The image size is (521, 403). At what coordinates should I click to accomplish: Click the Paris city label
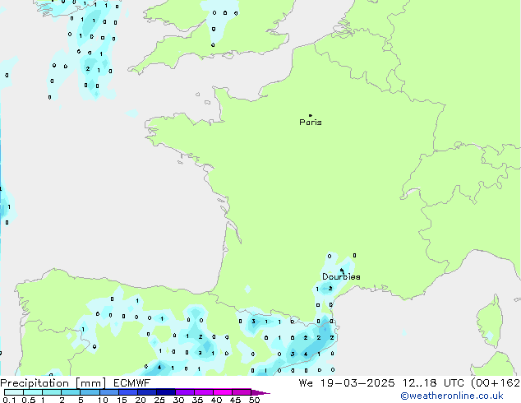311,123
